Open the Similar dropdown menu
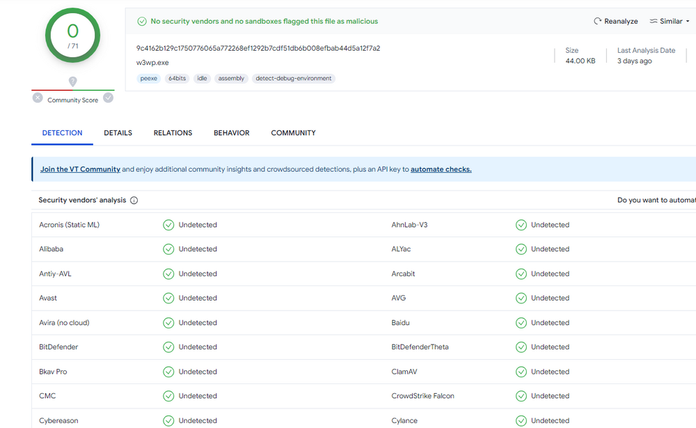This screenshot has height=428, width=696. click(670, 22)
